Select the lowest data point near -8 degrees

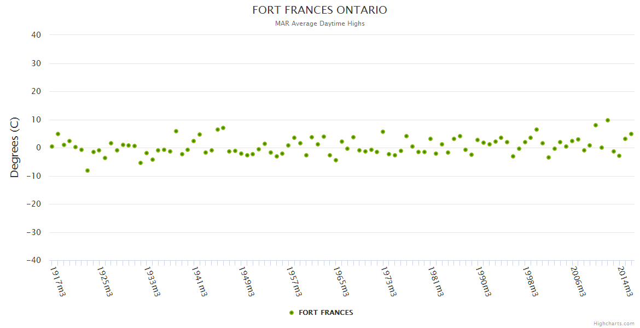(88, 171)
